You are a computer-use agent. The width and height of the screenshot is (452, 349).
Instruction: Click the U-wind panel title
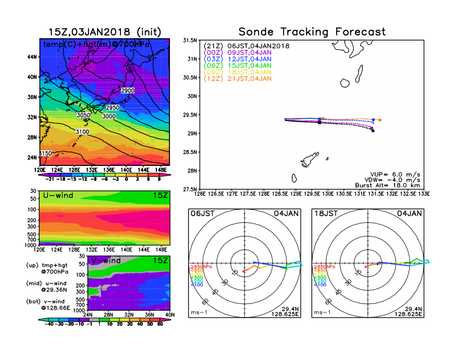tap(58, 196)
